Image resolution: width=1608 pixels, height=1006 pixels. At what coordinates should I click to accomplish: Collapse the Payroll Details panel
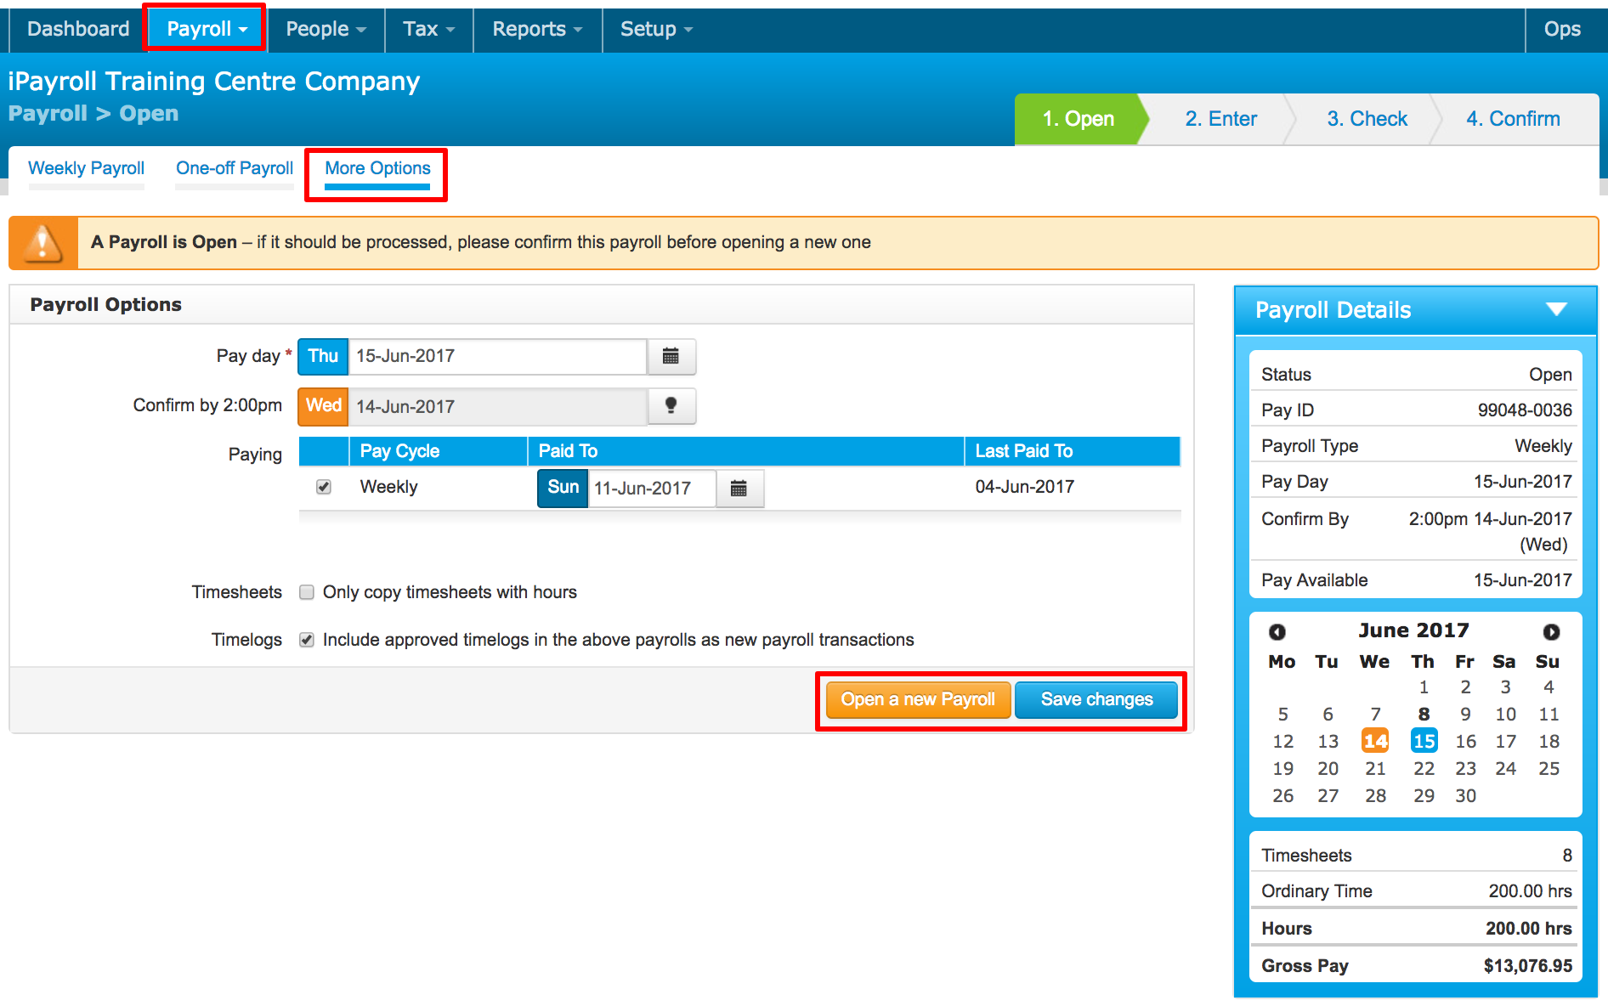tap(1556, 309)
